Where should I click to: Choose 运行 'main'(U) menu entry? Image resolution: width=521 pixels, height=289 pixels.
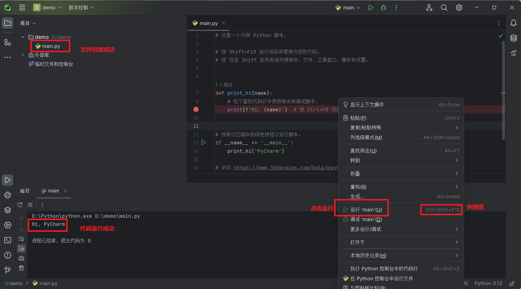pyautogui.click(x=401, y=210)
